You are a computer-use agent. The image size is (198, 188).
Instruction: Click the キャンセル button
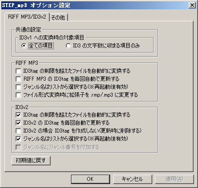(132, 179)
